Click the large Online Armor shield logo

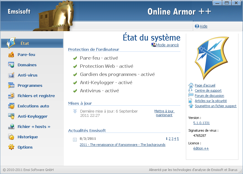click(212, 58)
